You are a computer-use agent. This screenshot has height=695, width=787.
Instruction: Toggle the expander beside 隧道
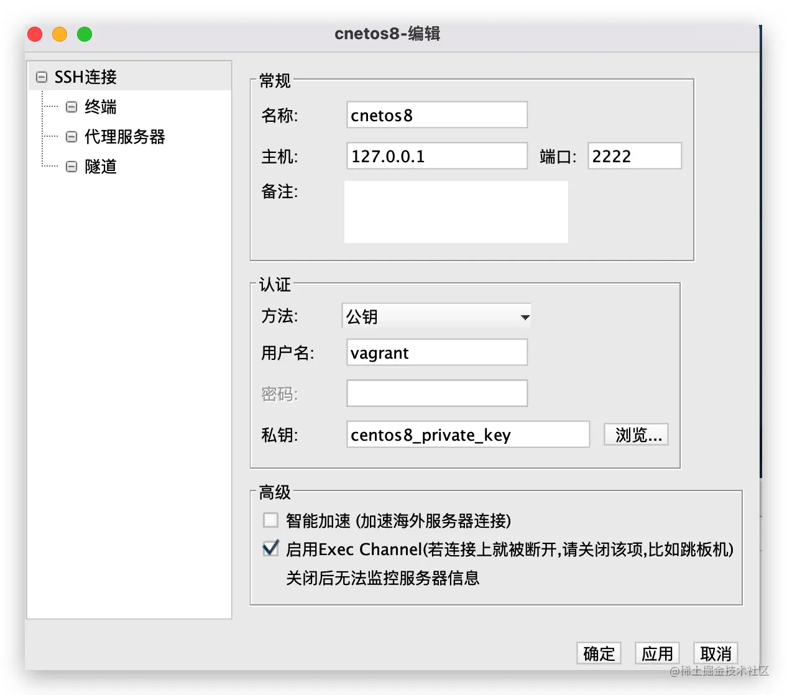(x=71, y=167)
